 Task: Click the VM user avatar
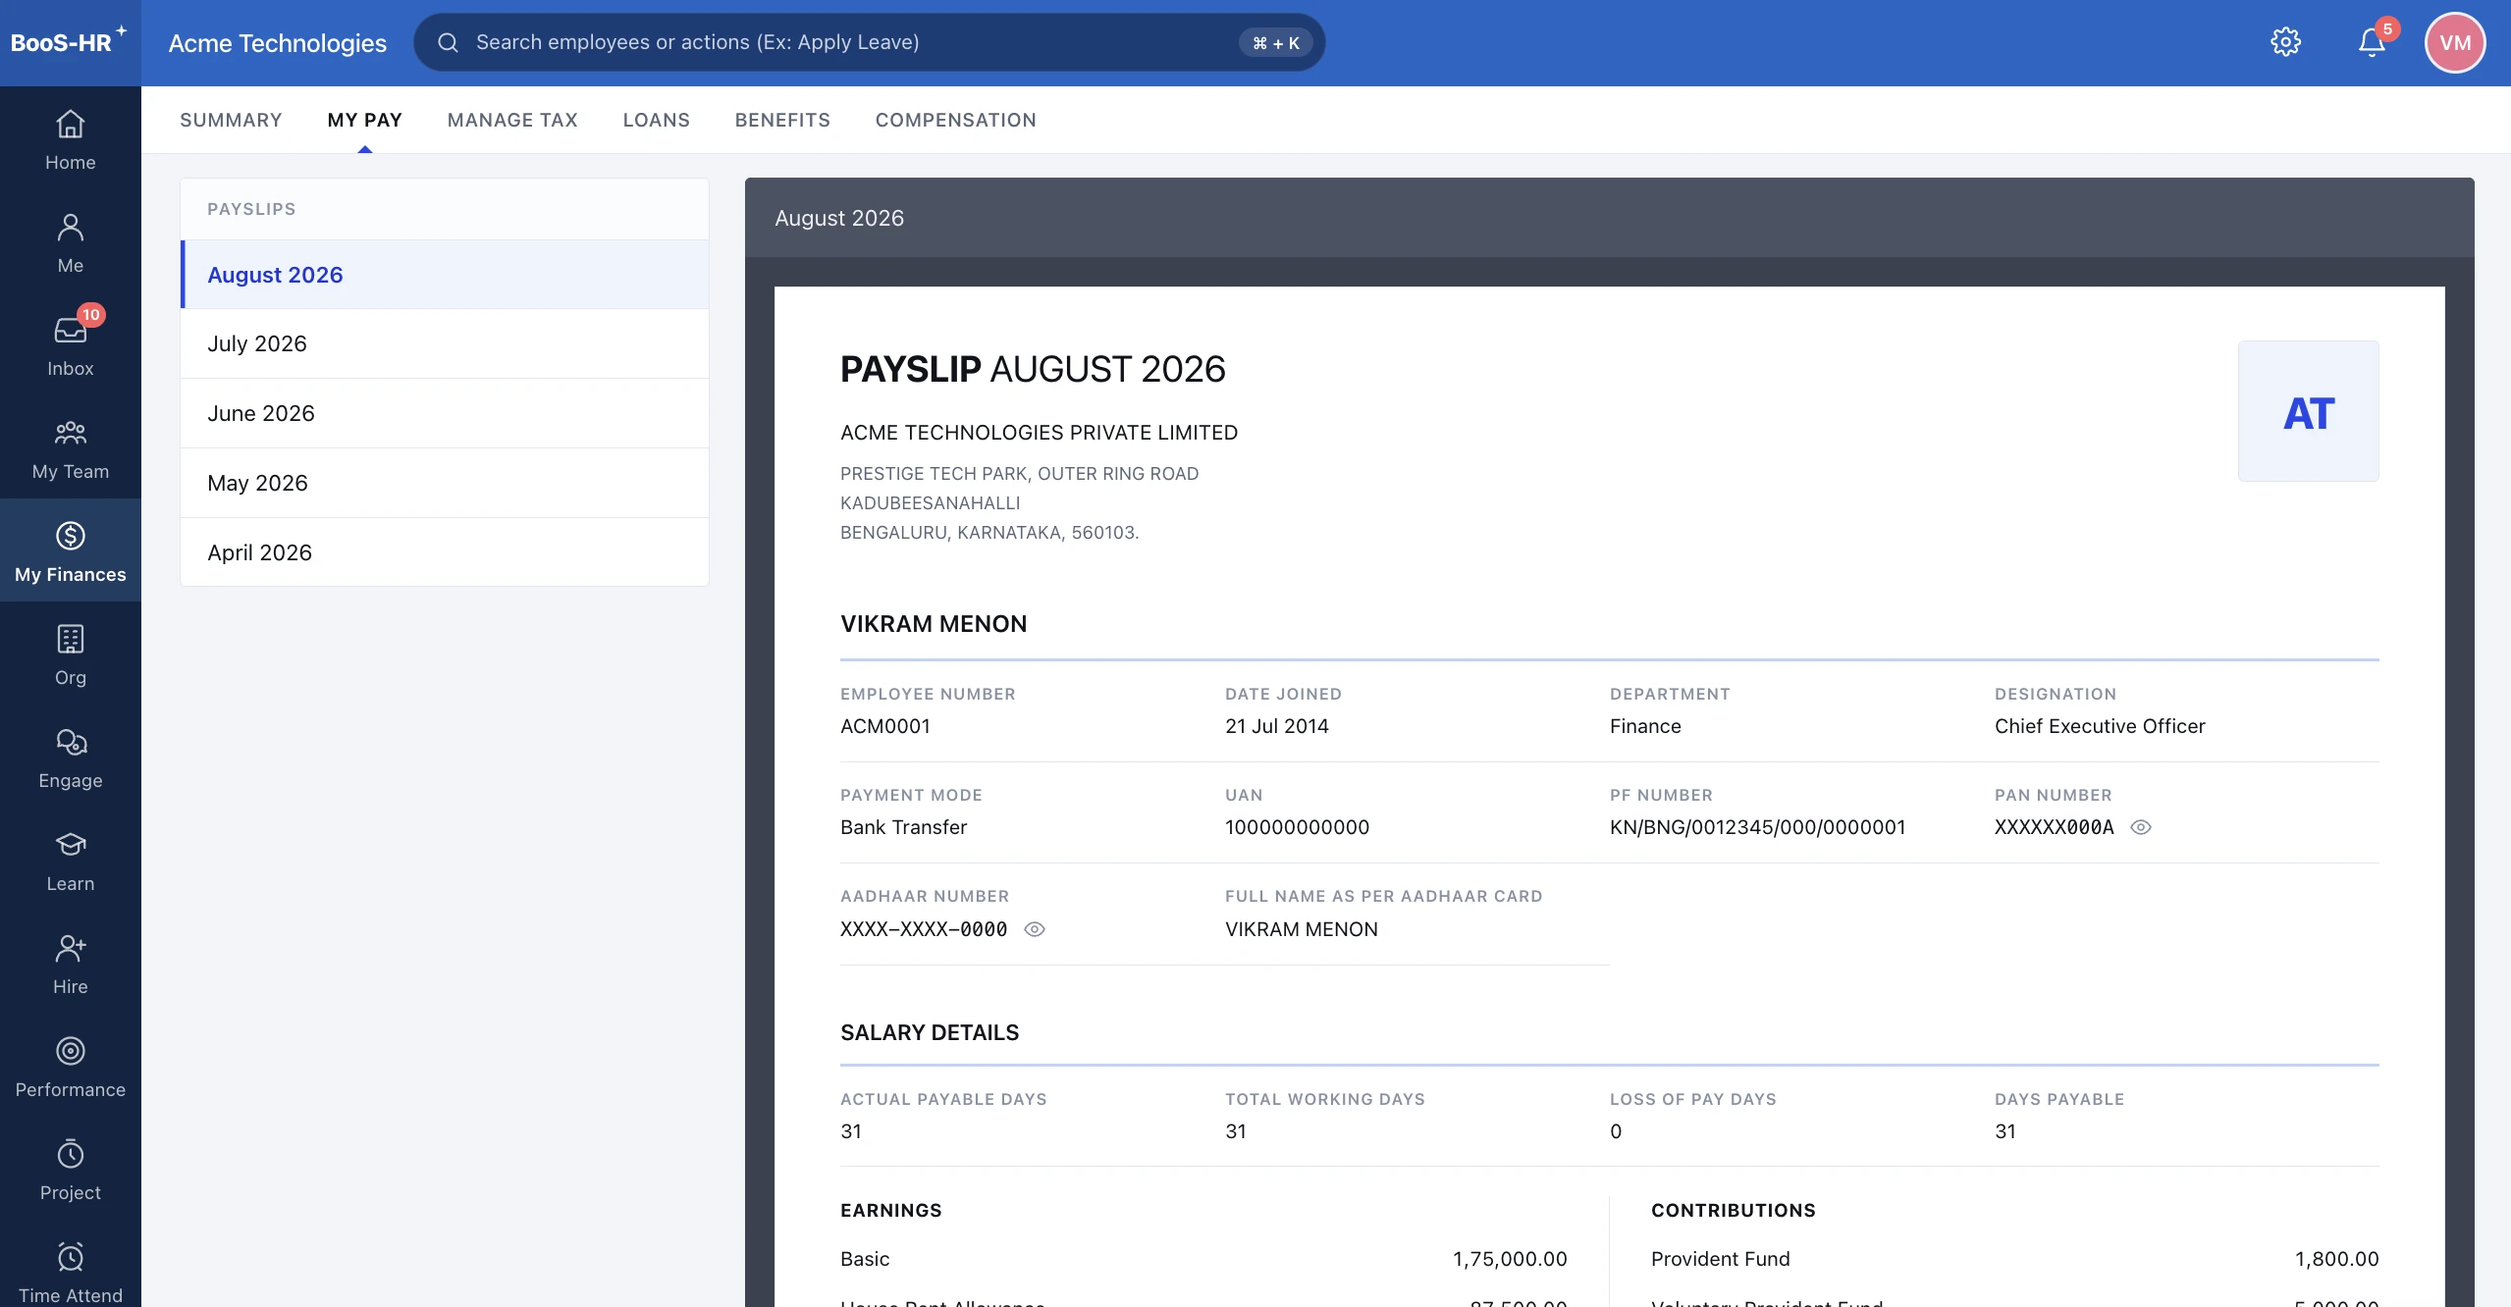pyautogui.click(x=2454, y=42)
